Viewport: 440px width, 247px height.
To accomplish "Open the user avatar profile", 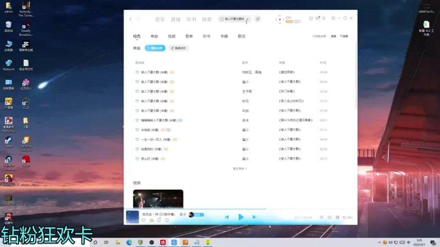I will pyautogui.click(x=280, y=19).
